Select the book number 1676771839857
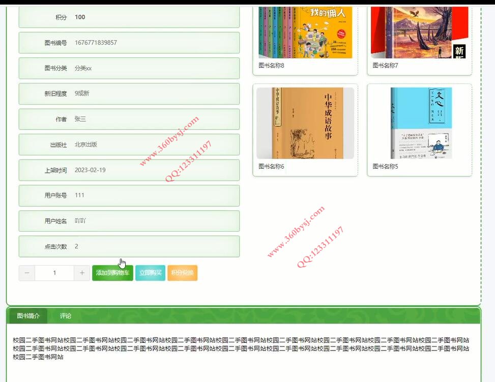Viewport: 495px width, 382px height. click(x=96, y=43)
